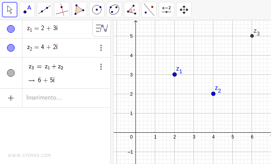Click point z3 in the graph

252,36
